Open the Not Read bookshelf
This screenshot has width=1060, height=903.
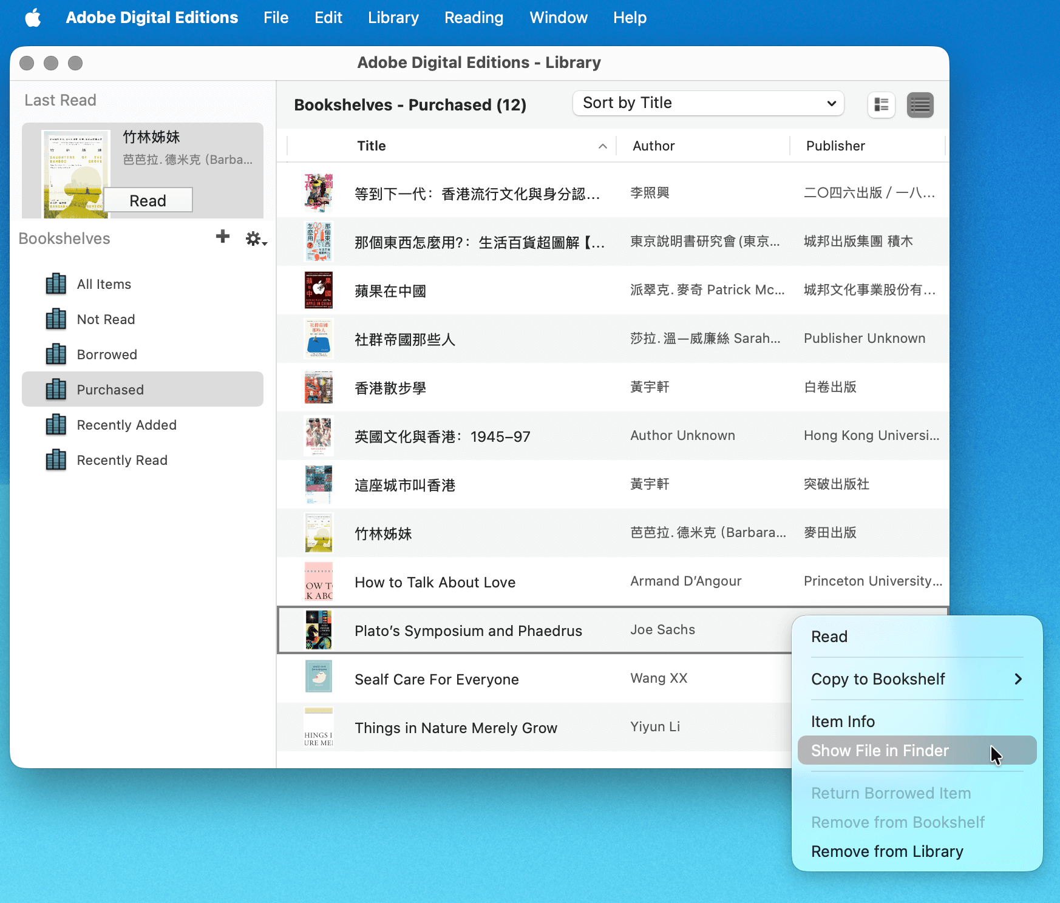coord(106,319)
